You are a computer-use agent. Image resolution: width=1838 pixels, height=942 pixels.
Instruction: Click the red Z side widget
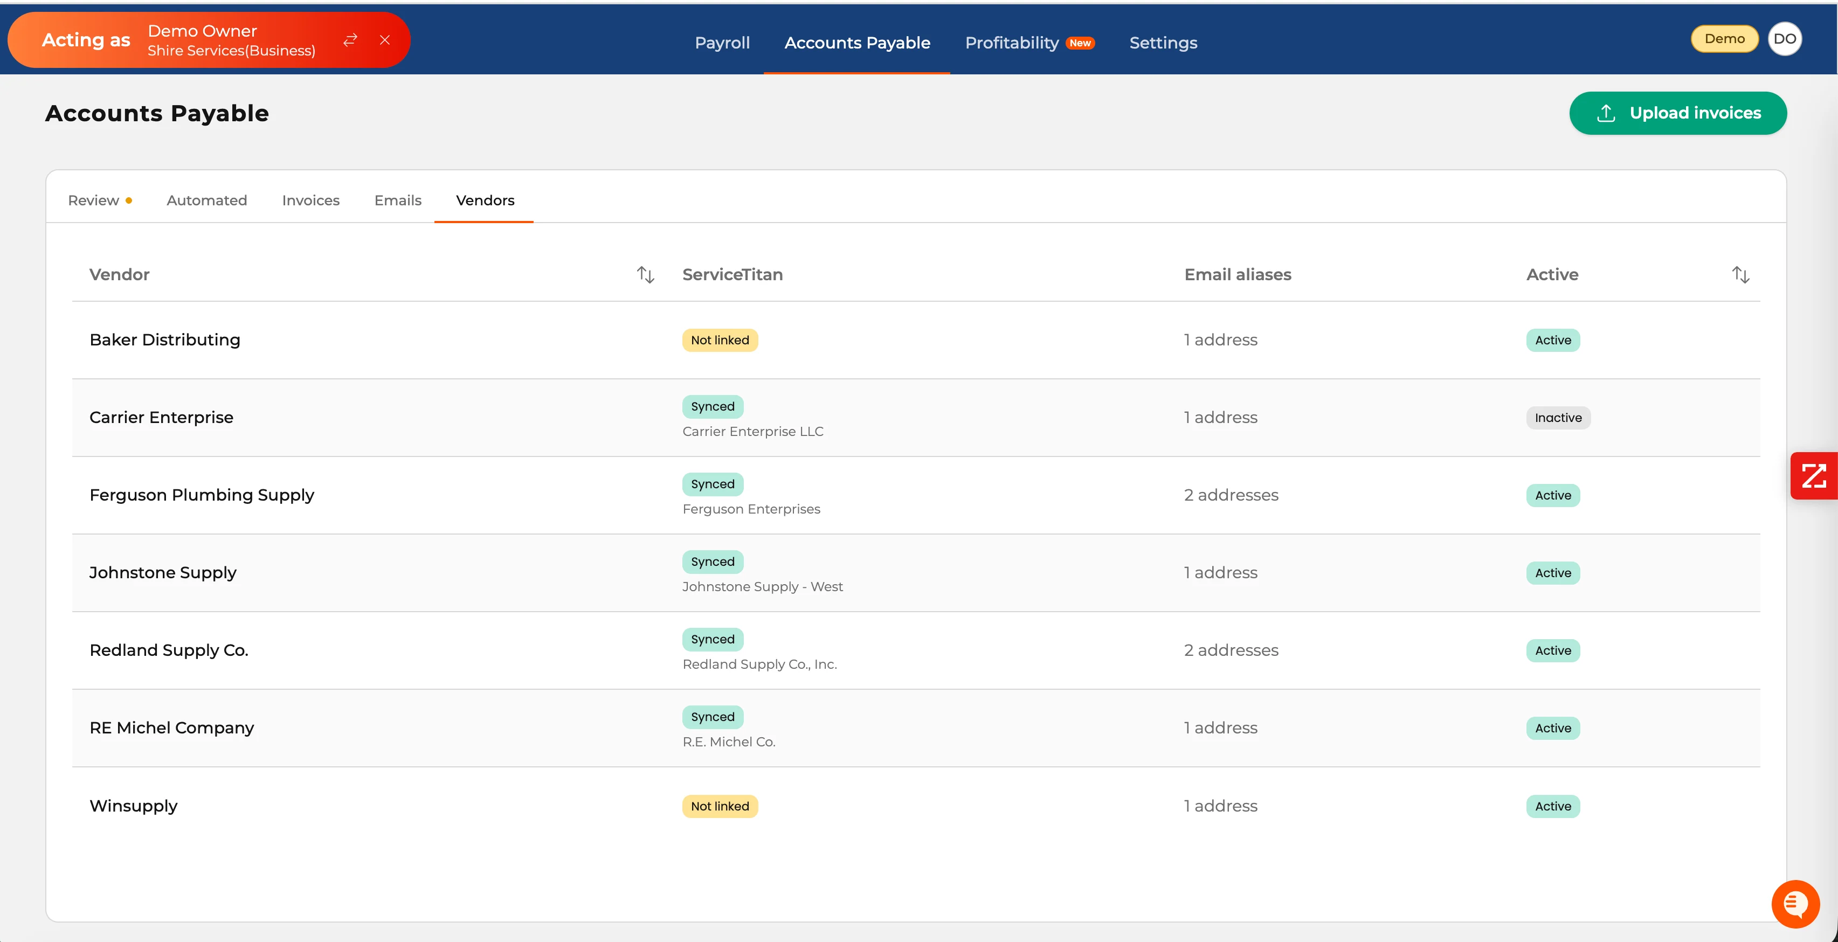(1813, 476)
